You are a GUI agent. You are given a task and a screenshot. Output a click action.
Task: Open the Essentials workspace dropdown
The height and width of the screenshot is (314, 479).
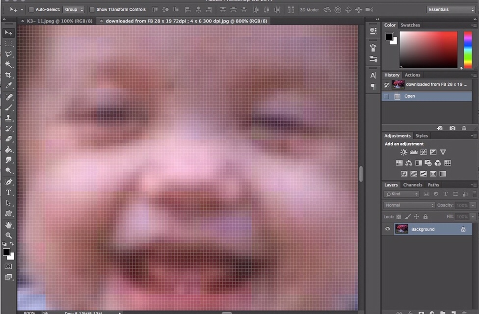[x=451, y=10]
